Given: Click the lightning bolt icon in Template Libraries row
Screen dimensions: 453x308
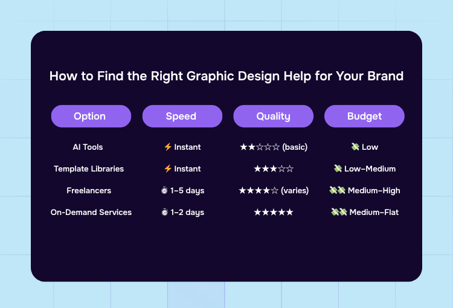Looking at the screenshot, I should tap(168, 168).
